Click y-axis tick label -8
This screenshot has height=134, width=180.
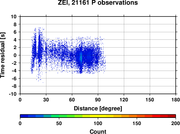point(14,86)
